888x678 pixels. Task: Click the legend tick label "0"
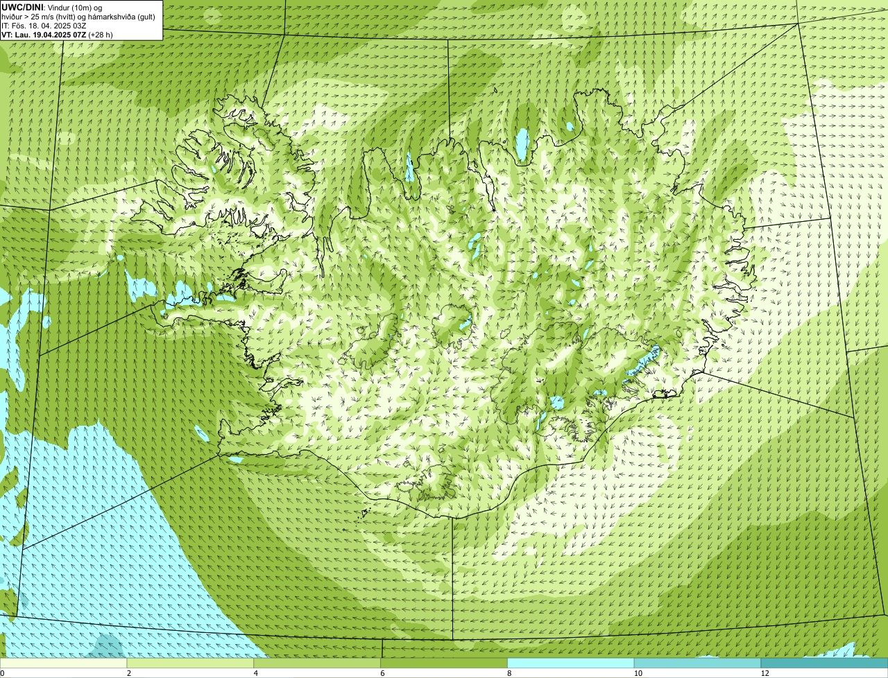2,673
